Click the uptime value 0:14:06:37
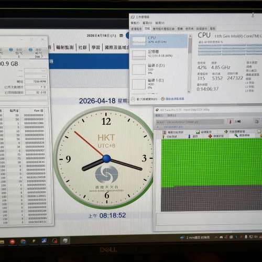Viewport: 262px width, 262px height. tap(208, 89)
